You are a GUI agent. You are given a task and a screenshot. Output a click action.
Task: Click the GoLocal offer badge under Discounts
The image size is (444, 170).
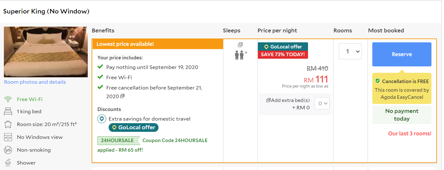(133, 128)
